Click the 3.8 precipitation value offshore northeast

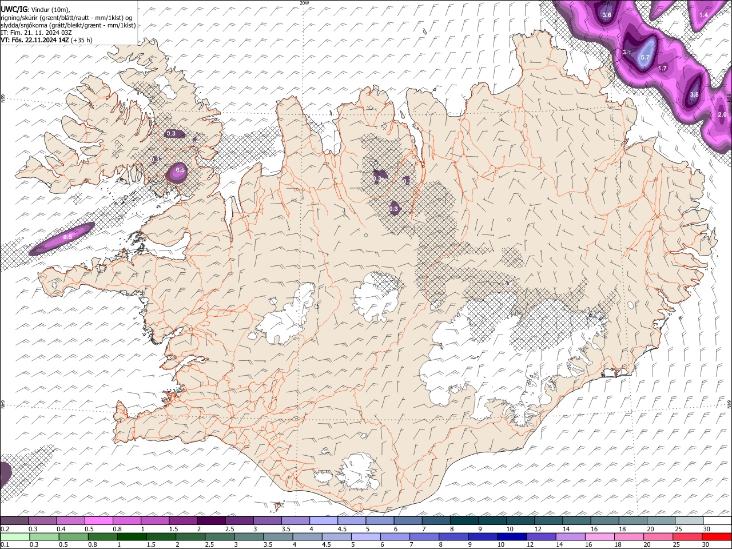(x=694, y=95)
